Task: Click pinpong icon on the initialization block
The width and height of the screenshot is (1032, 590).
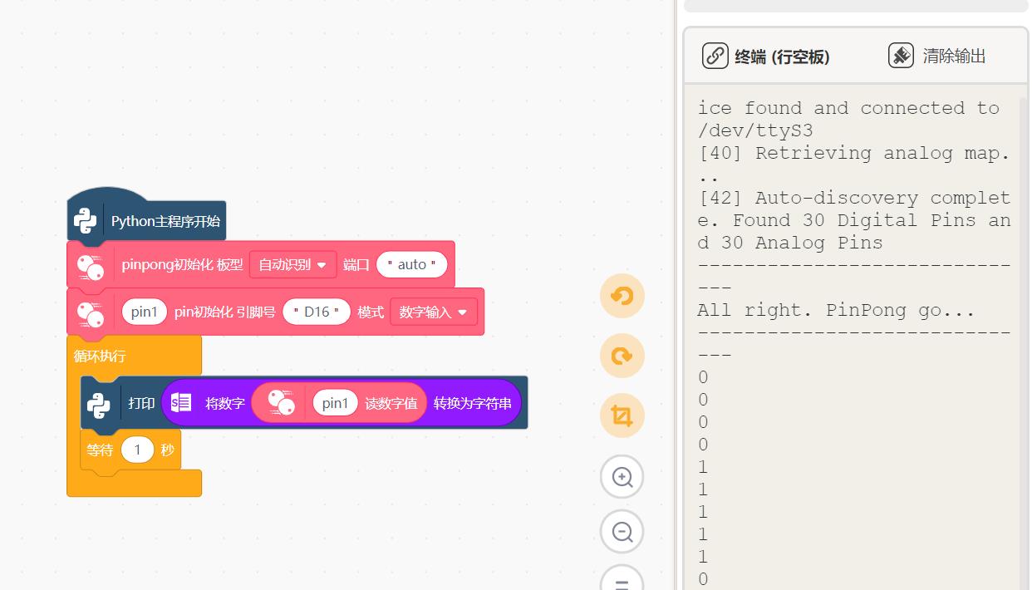Action: click(90, 266)
